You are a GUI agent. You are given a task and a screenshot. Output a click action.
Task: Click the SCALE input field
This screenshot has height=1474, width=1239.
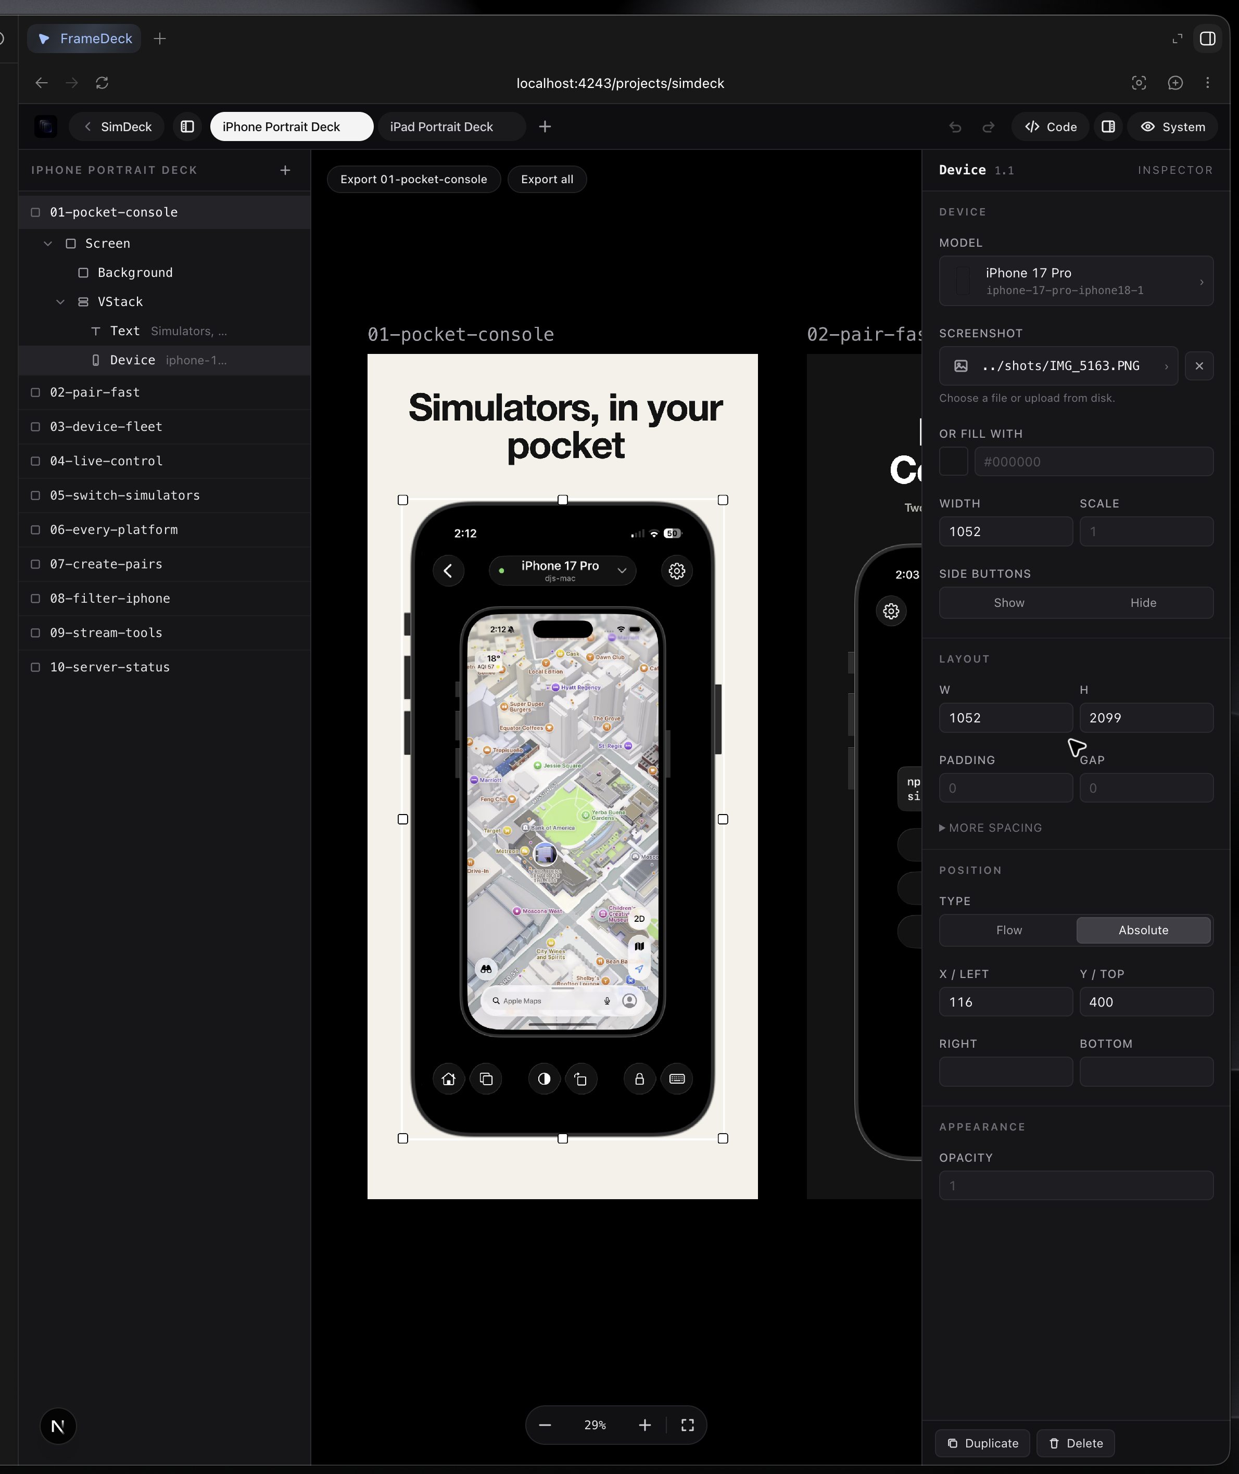tap(1146, 531)
